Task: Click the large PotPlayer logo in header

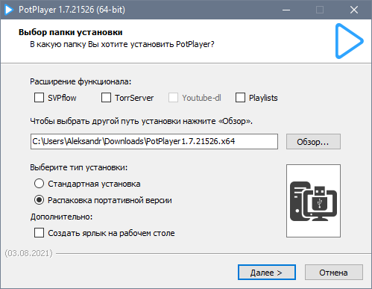Action: [349, 41]
